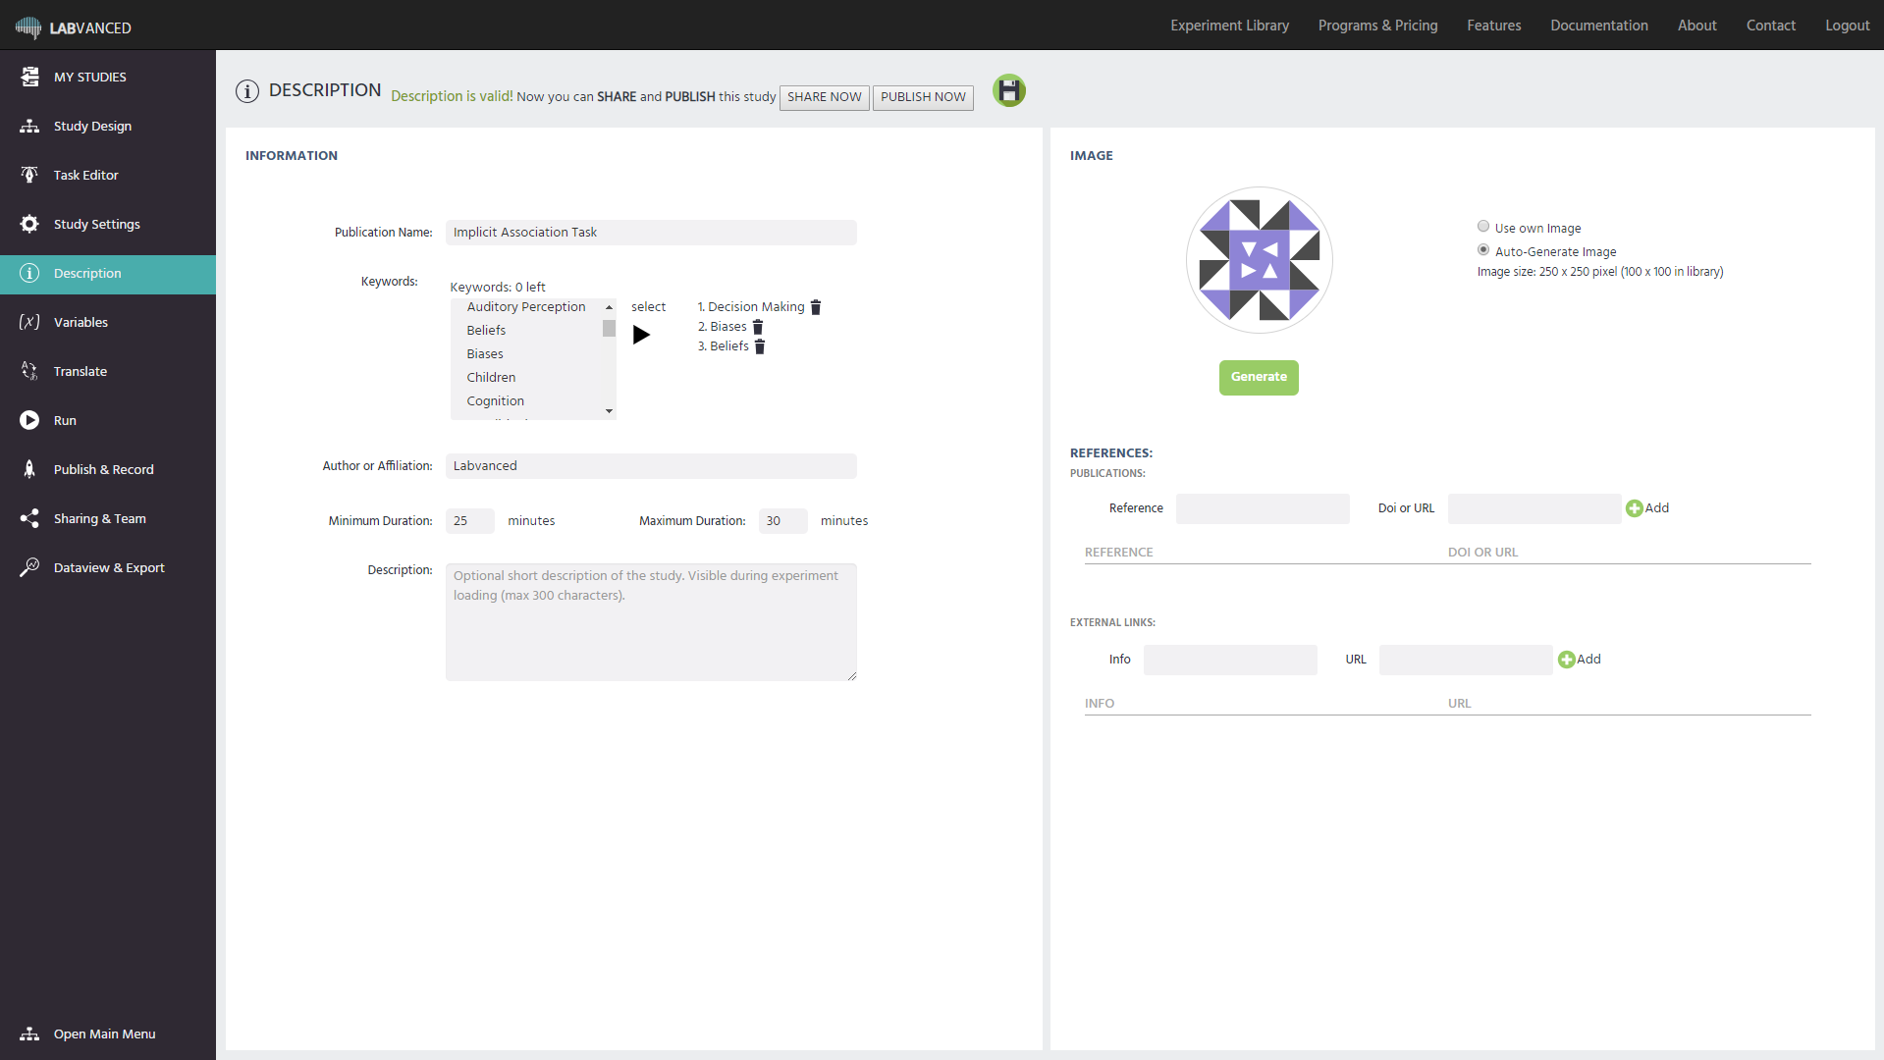Image resolution: width=1884 pixels, height=1060 pixels.
Task: Open the Contact menu item
Action: pos(1770,26)
